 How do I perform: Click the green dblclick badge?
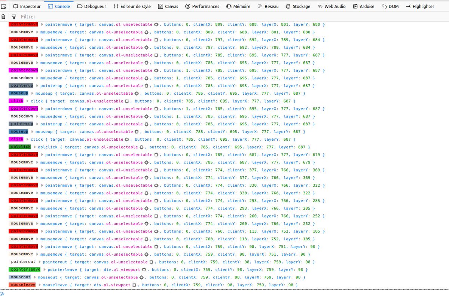click(x=19, y=147)
